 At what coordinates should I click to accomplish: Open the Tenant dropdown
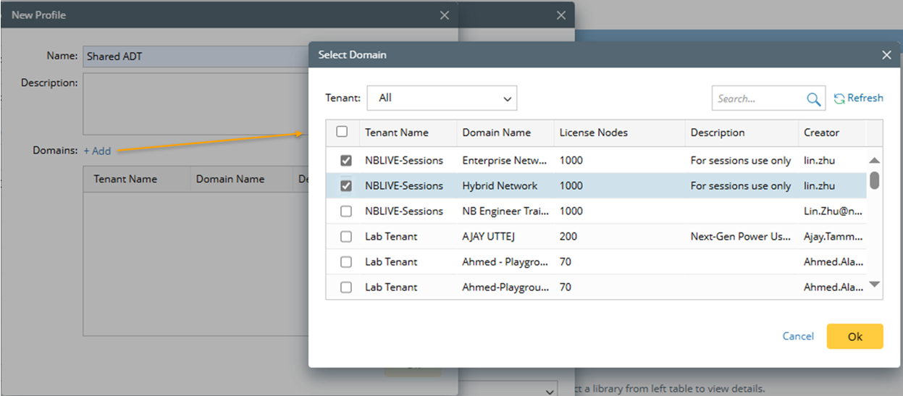point(442,98)
